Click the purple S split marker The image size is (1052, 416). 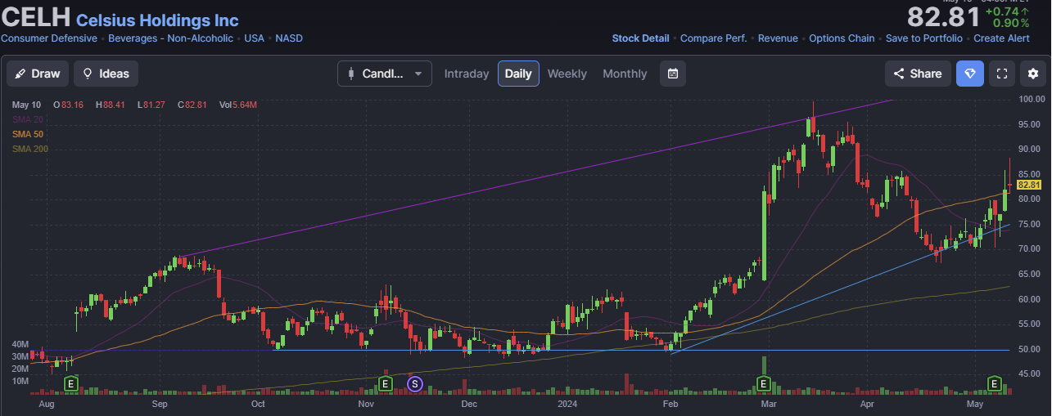click(414, 382)
